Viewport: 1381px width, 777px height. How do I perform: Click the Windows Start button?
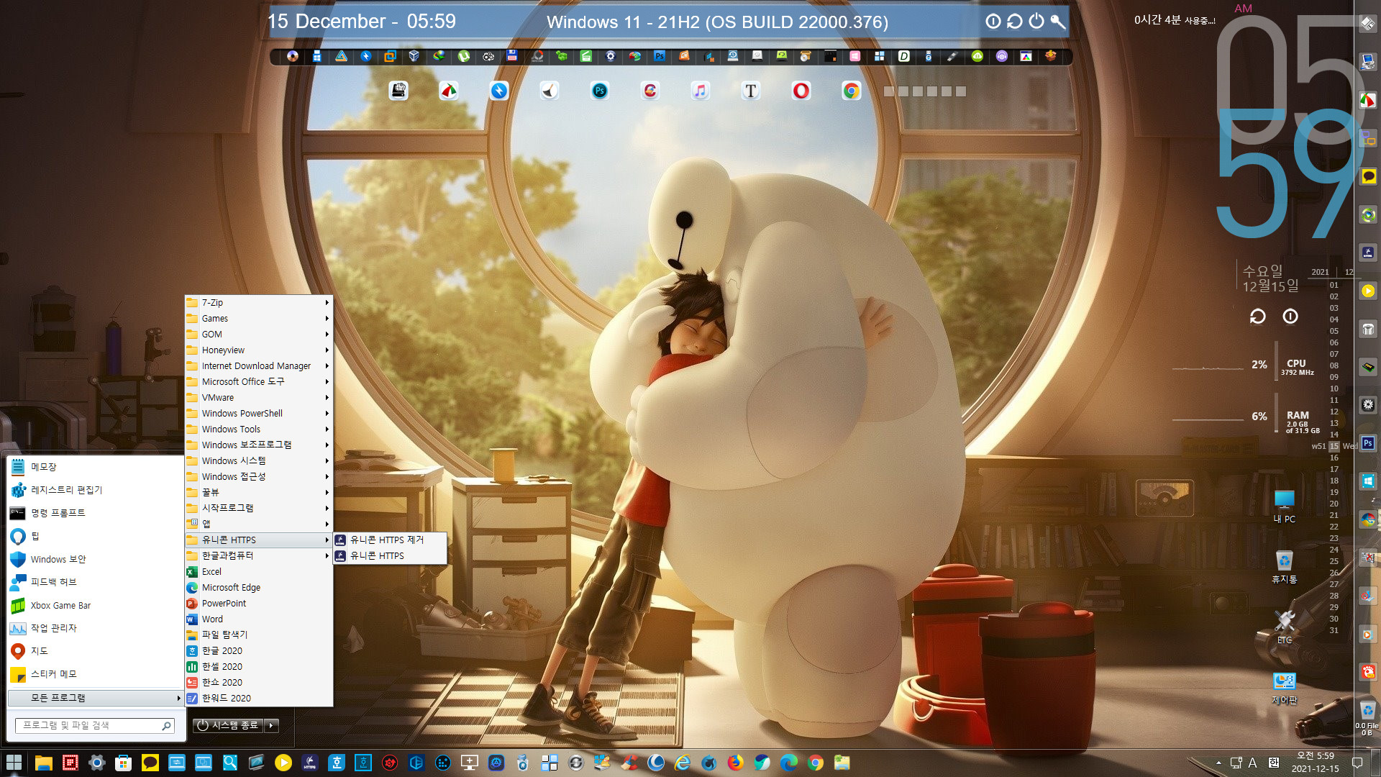tap(14, 763)
